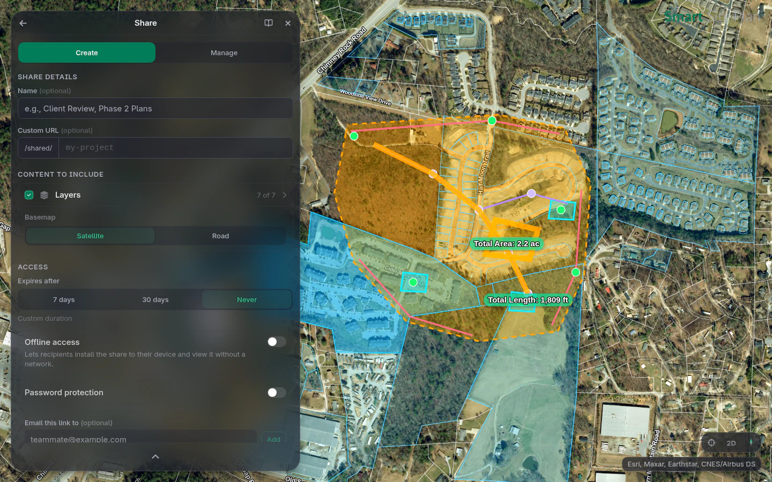Go back using the Share panel arrow
Viewport: 772px width, 482px height.
[23, 23]
